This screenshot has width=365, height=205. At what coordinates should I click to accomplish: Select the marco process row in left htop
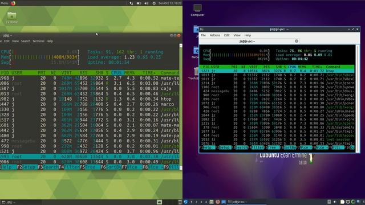point(90,104)
